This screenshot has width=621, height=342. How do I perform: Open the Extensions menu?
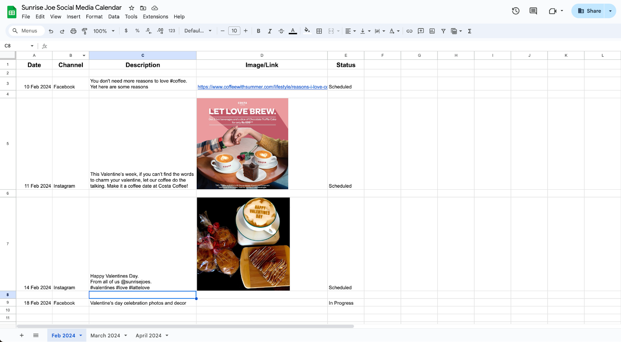click(x=155, y=17)
